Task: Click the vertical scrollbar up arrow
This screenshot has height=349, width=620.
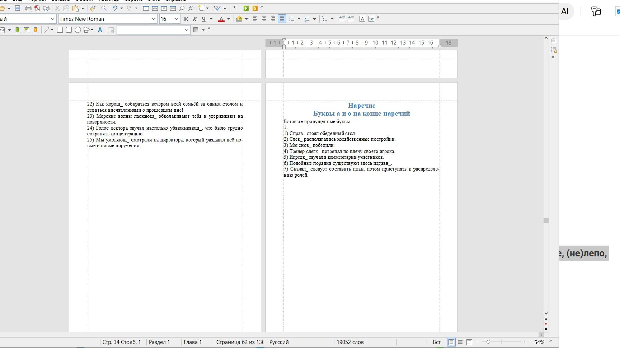Action: click(x=546, y=38)
